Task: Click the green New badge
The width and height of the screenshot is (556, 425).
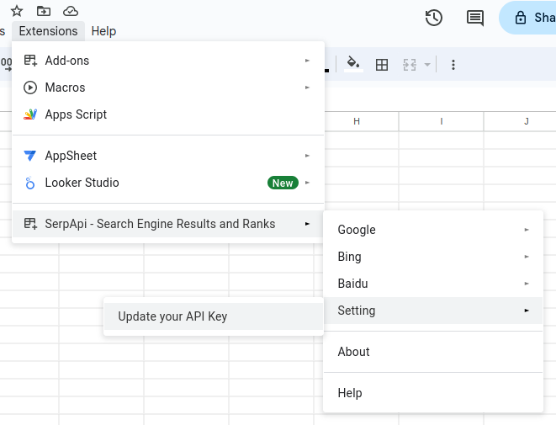Action: tap(283, 183)
